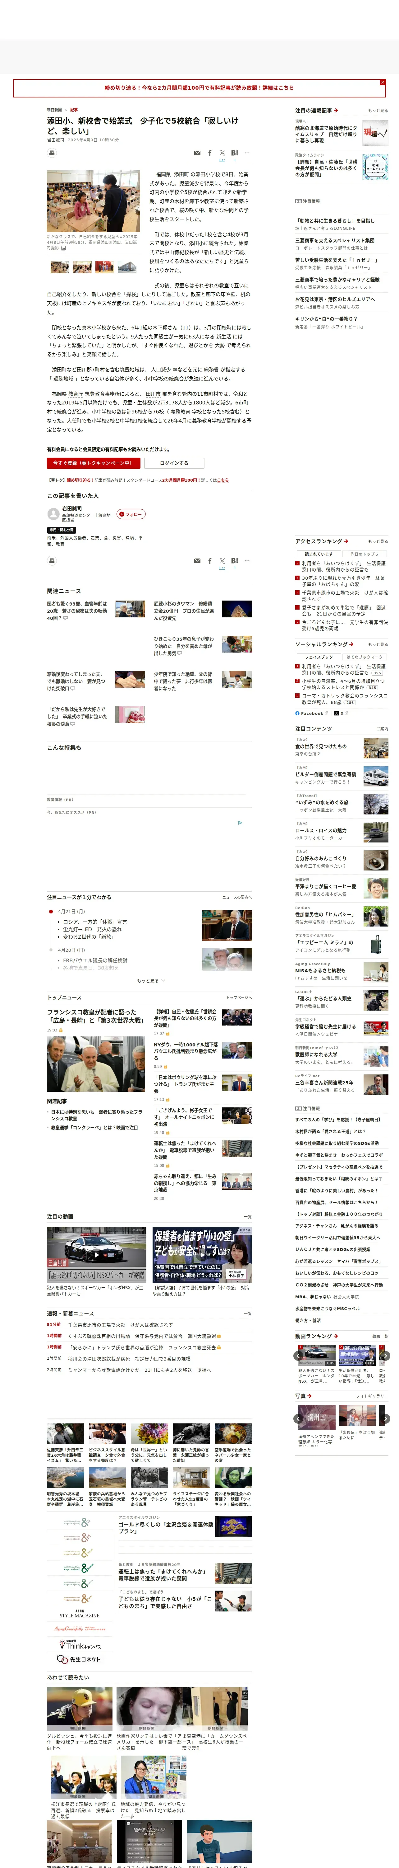Image resolution: width=399 pixels, height=1868 pixels.
Task: Open 専門・関心分野 author tag
Action: pyautogui.click(x=62, y=530)
